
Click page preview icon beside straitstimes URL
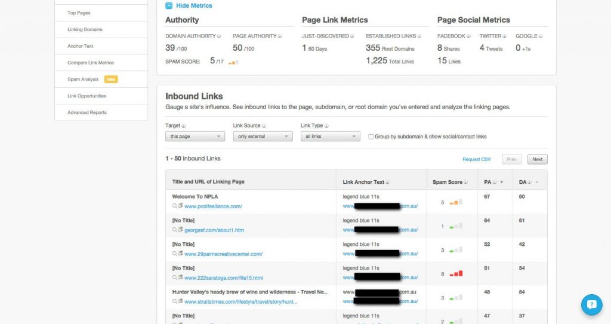(x=181, y=301)
